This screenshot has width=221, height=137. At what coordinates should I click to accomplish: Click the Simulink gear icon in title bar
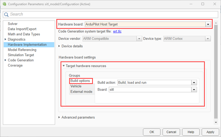tap(4, 4)
